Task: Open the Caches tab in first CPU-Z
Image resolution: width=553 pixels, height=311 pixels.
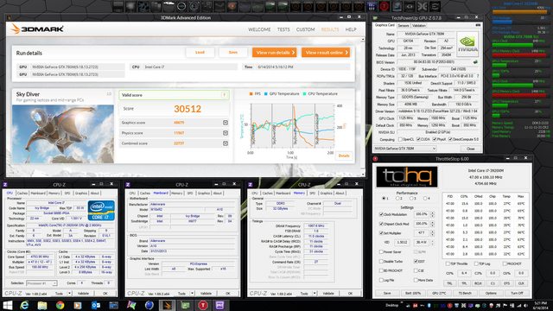Action: (22, 194)
